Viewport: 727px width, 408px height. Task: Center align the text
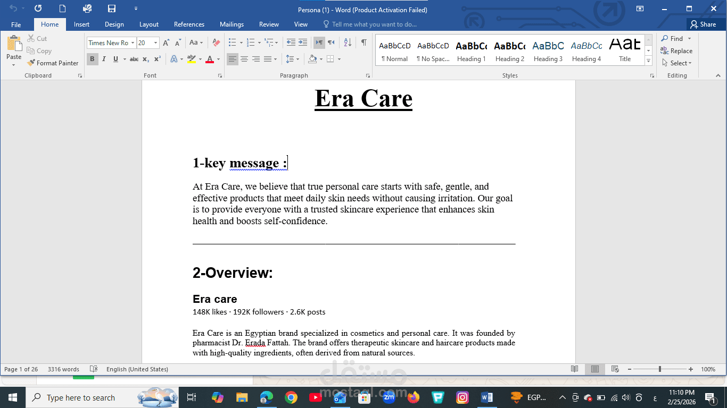point(244,59)
